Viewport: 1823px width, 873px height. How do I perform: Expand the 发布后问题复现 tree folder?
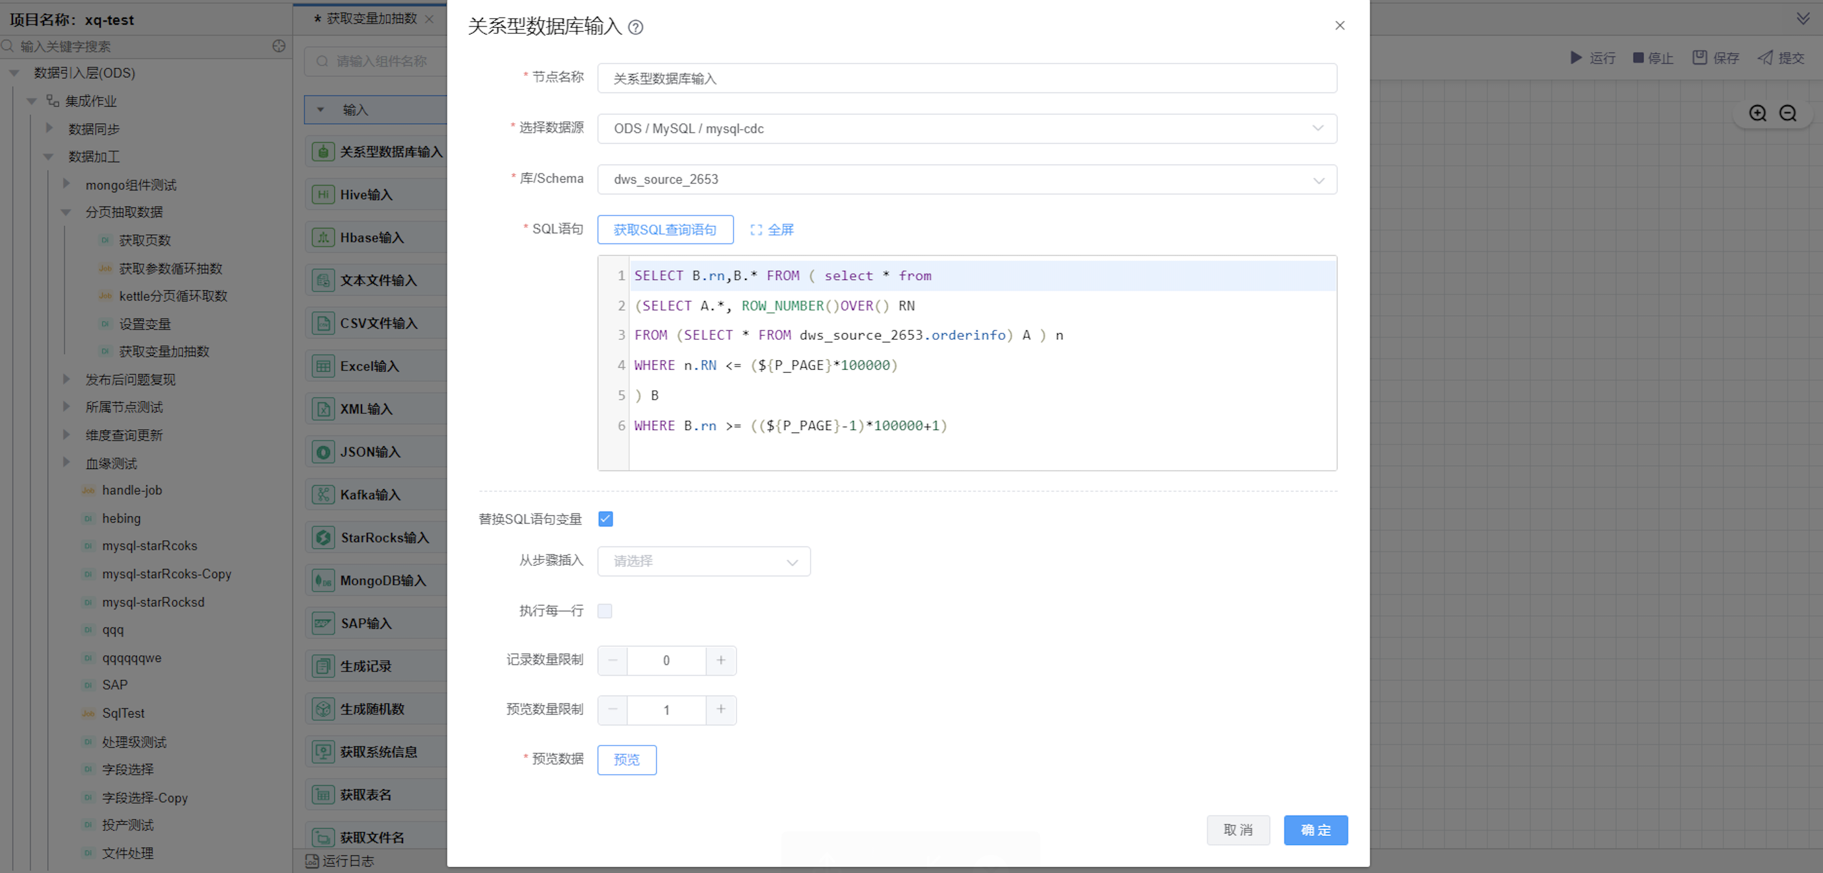(x=66, y=379)
